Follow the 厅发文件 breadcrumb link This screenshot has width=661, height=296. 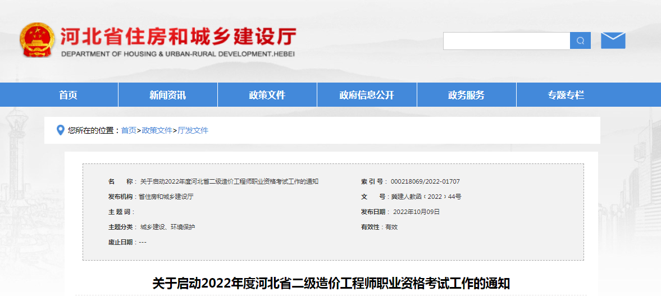pos(193,131)
